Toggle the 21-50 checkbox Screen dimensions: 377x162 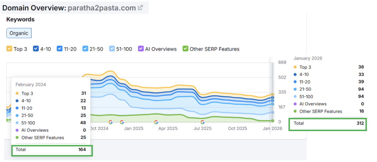(85, 49)
